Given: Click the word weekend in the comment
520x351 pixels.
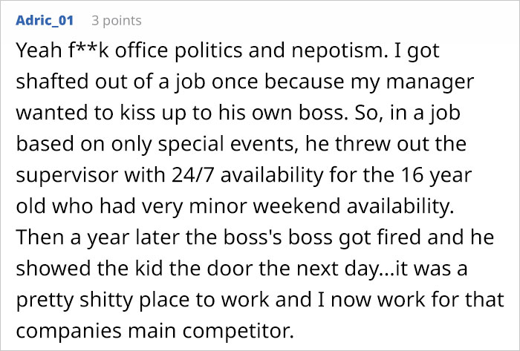Looking at the screenshot, I should pos(296,206).
